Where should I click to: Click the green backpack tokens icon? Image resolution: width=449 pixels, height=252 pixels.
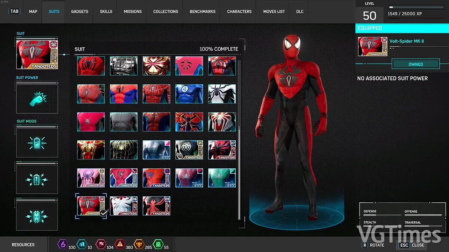[159, 244]
